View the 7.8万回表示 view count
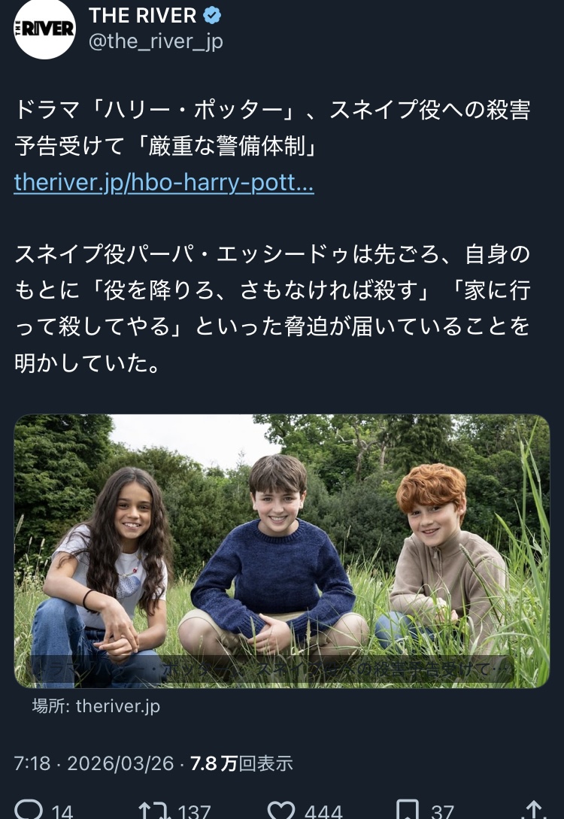The height and width of the screenshot is (819, 564). [241, 763]
